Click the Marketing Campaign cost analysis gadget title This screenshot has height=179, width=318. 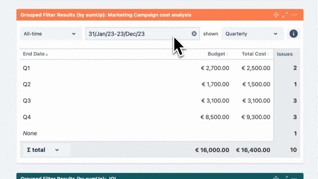(106, 15)
